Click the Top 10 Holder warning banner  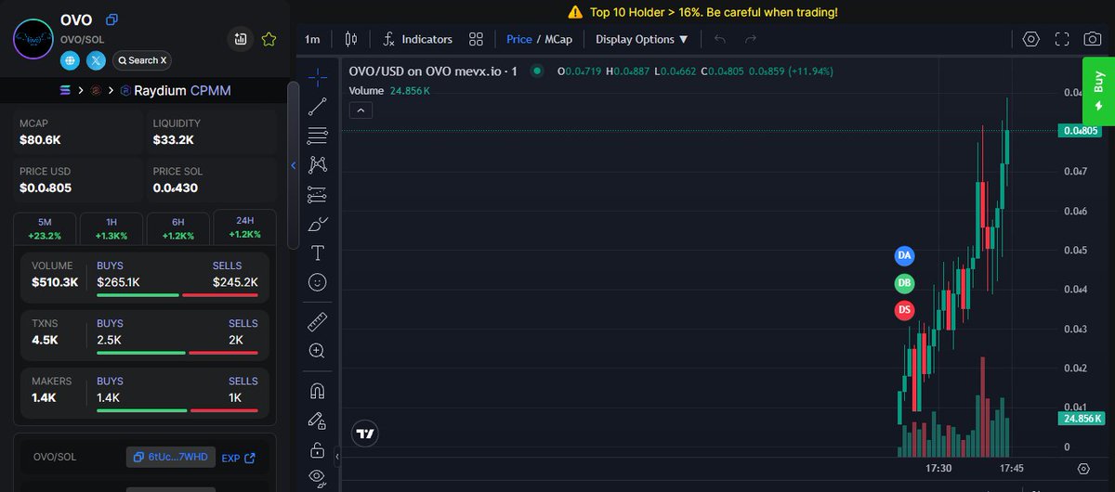[702, 12]
